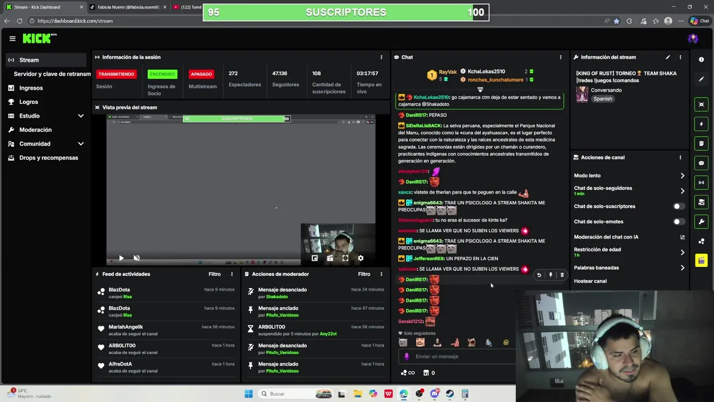Switch to the Fabiola Noemi browser tab
Viewport: 714px width, 402px height.
click(127, 7)
